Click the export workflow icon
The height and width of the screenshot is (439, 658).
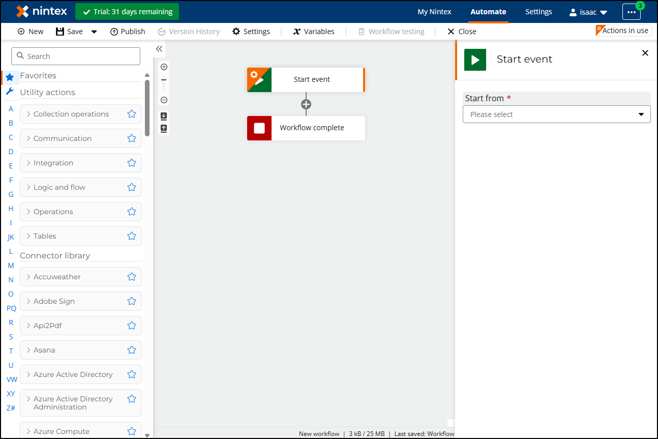pyautogui.click(x=164, y=128)
